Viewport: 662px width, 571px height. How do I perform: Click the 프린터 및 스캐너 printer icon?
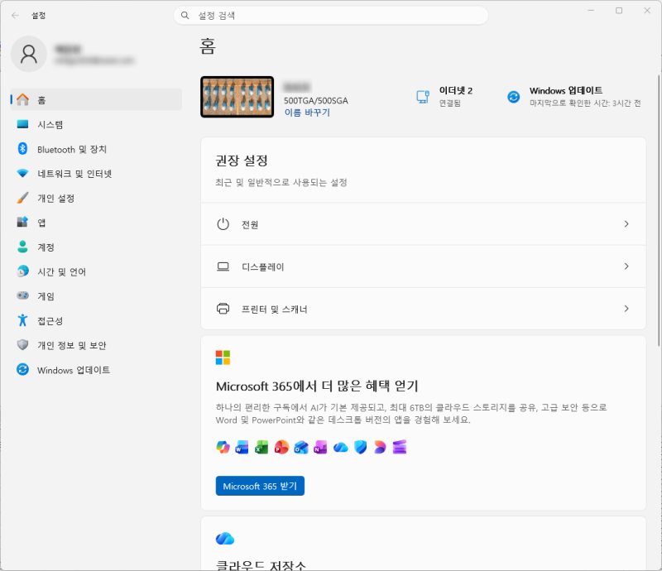223,309
